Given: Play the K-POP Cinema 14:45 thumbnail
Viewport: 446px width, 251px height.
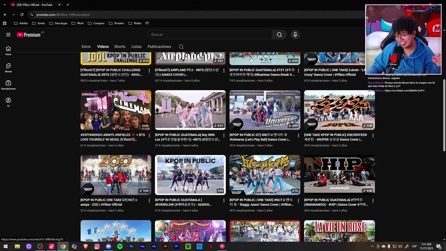Looking at the screenshot, I should point(116,110).
